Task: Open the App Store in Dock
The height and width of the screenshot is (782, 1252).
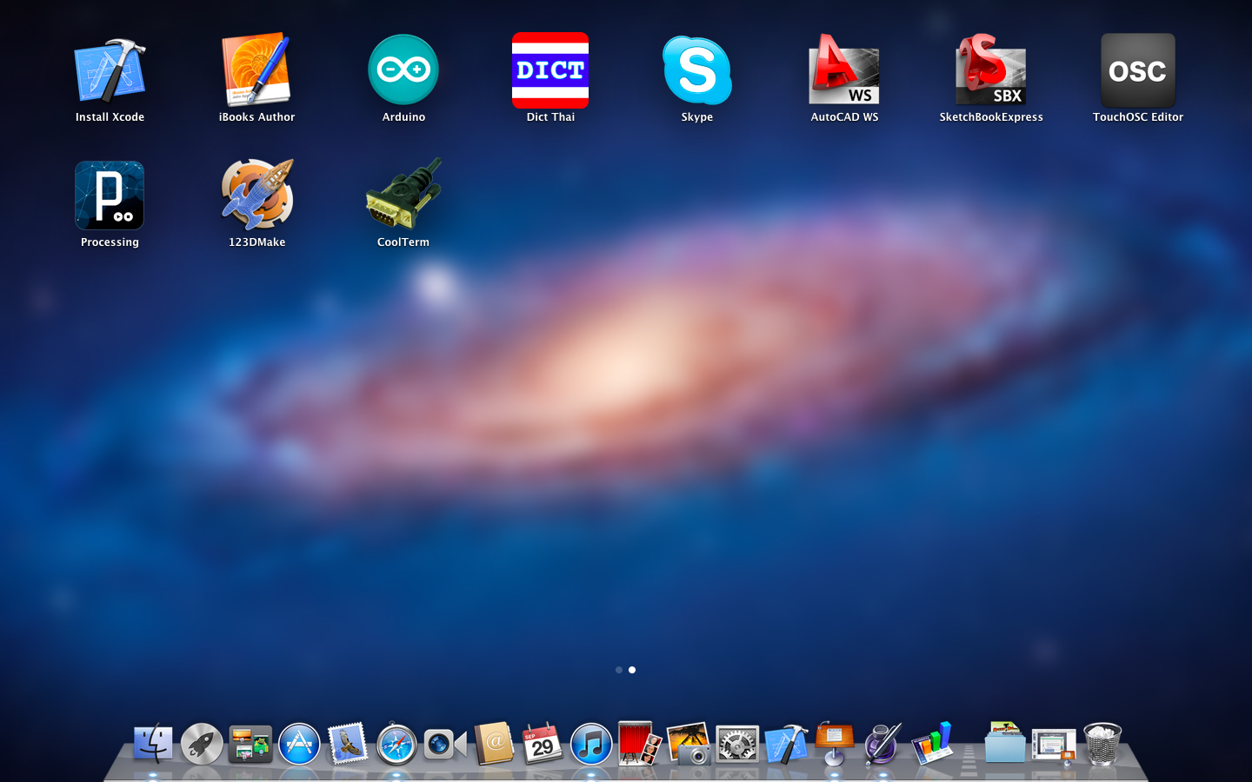Action: point(299,745)
